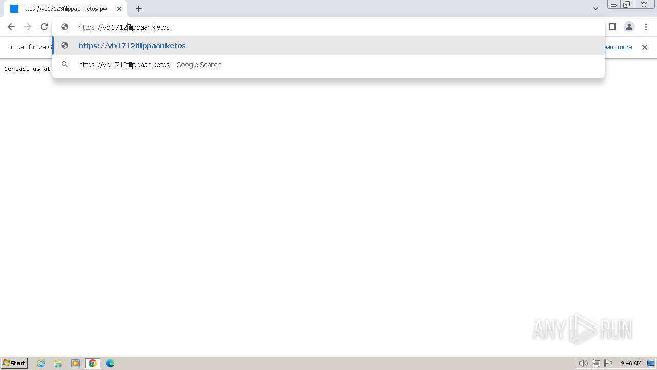657x370 pixels.
Task: Reload the current page
Action: tap(44, 27)
